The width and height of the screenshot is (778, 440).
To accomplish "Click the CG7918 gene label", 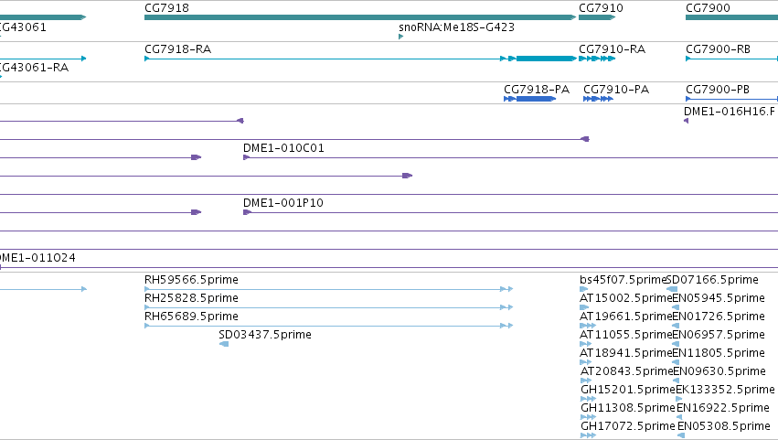I will [166, 8].
